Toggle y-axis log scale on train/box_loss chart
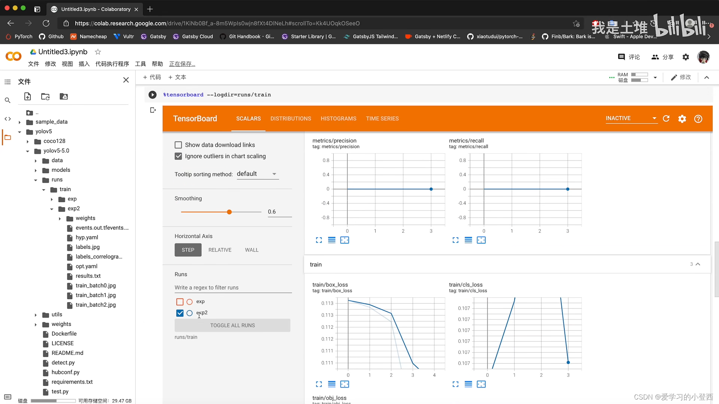The width and height of the screenshot is (719, 404). [x=331, y=384]
